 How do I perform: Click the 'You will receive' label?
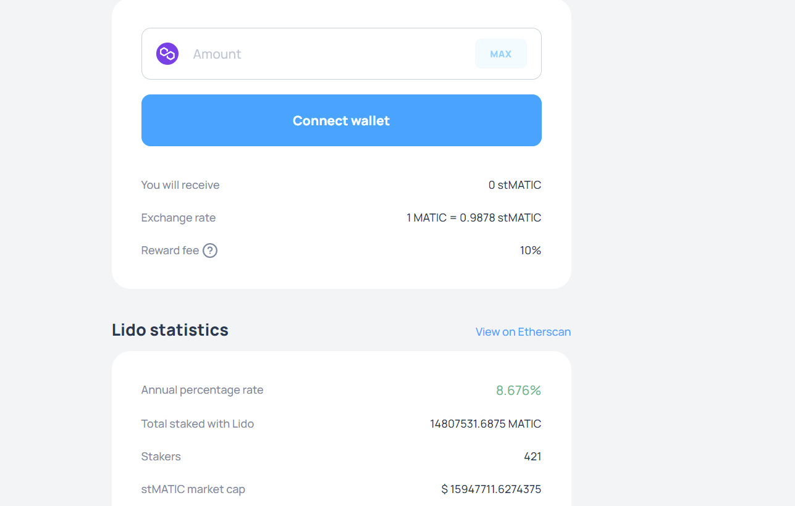(180, 185)
